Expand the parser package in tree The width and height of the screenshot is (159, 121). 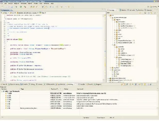115,36
